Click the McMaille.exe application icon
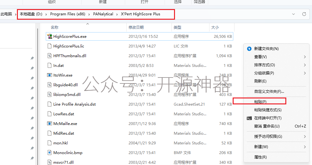The width and height of the screenshot is (312, 165). click(x=50, y=123)
